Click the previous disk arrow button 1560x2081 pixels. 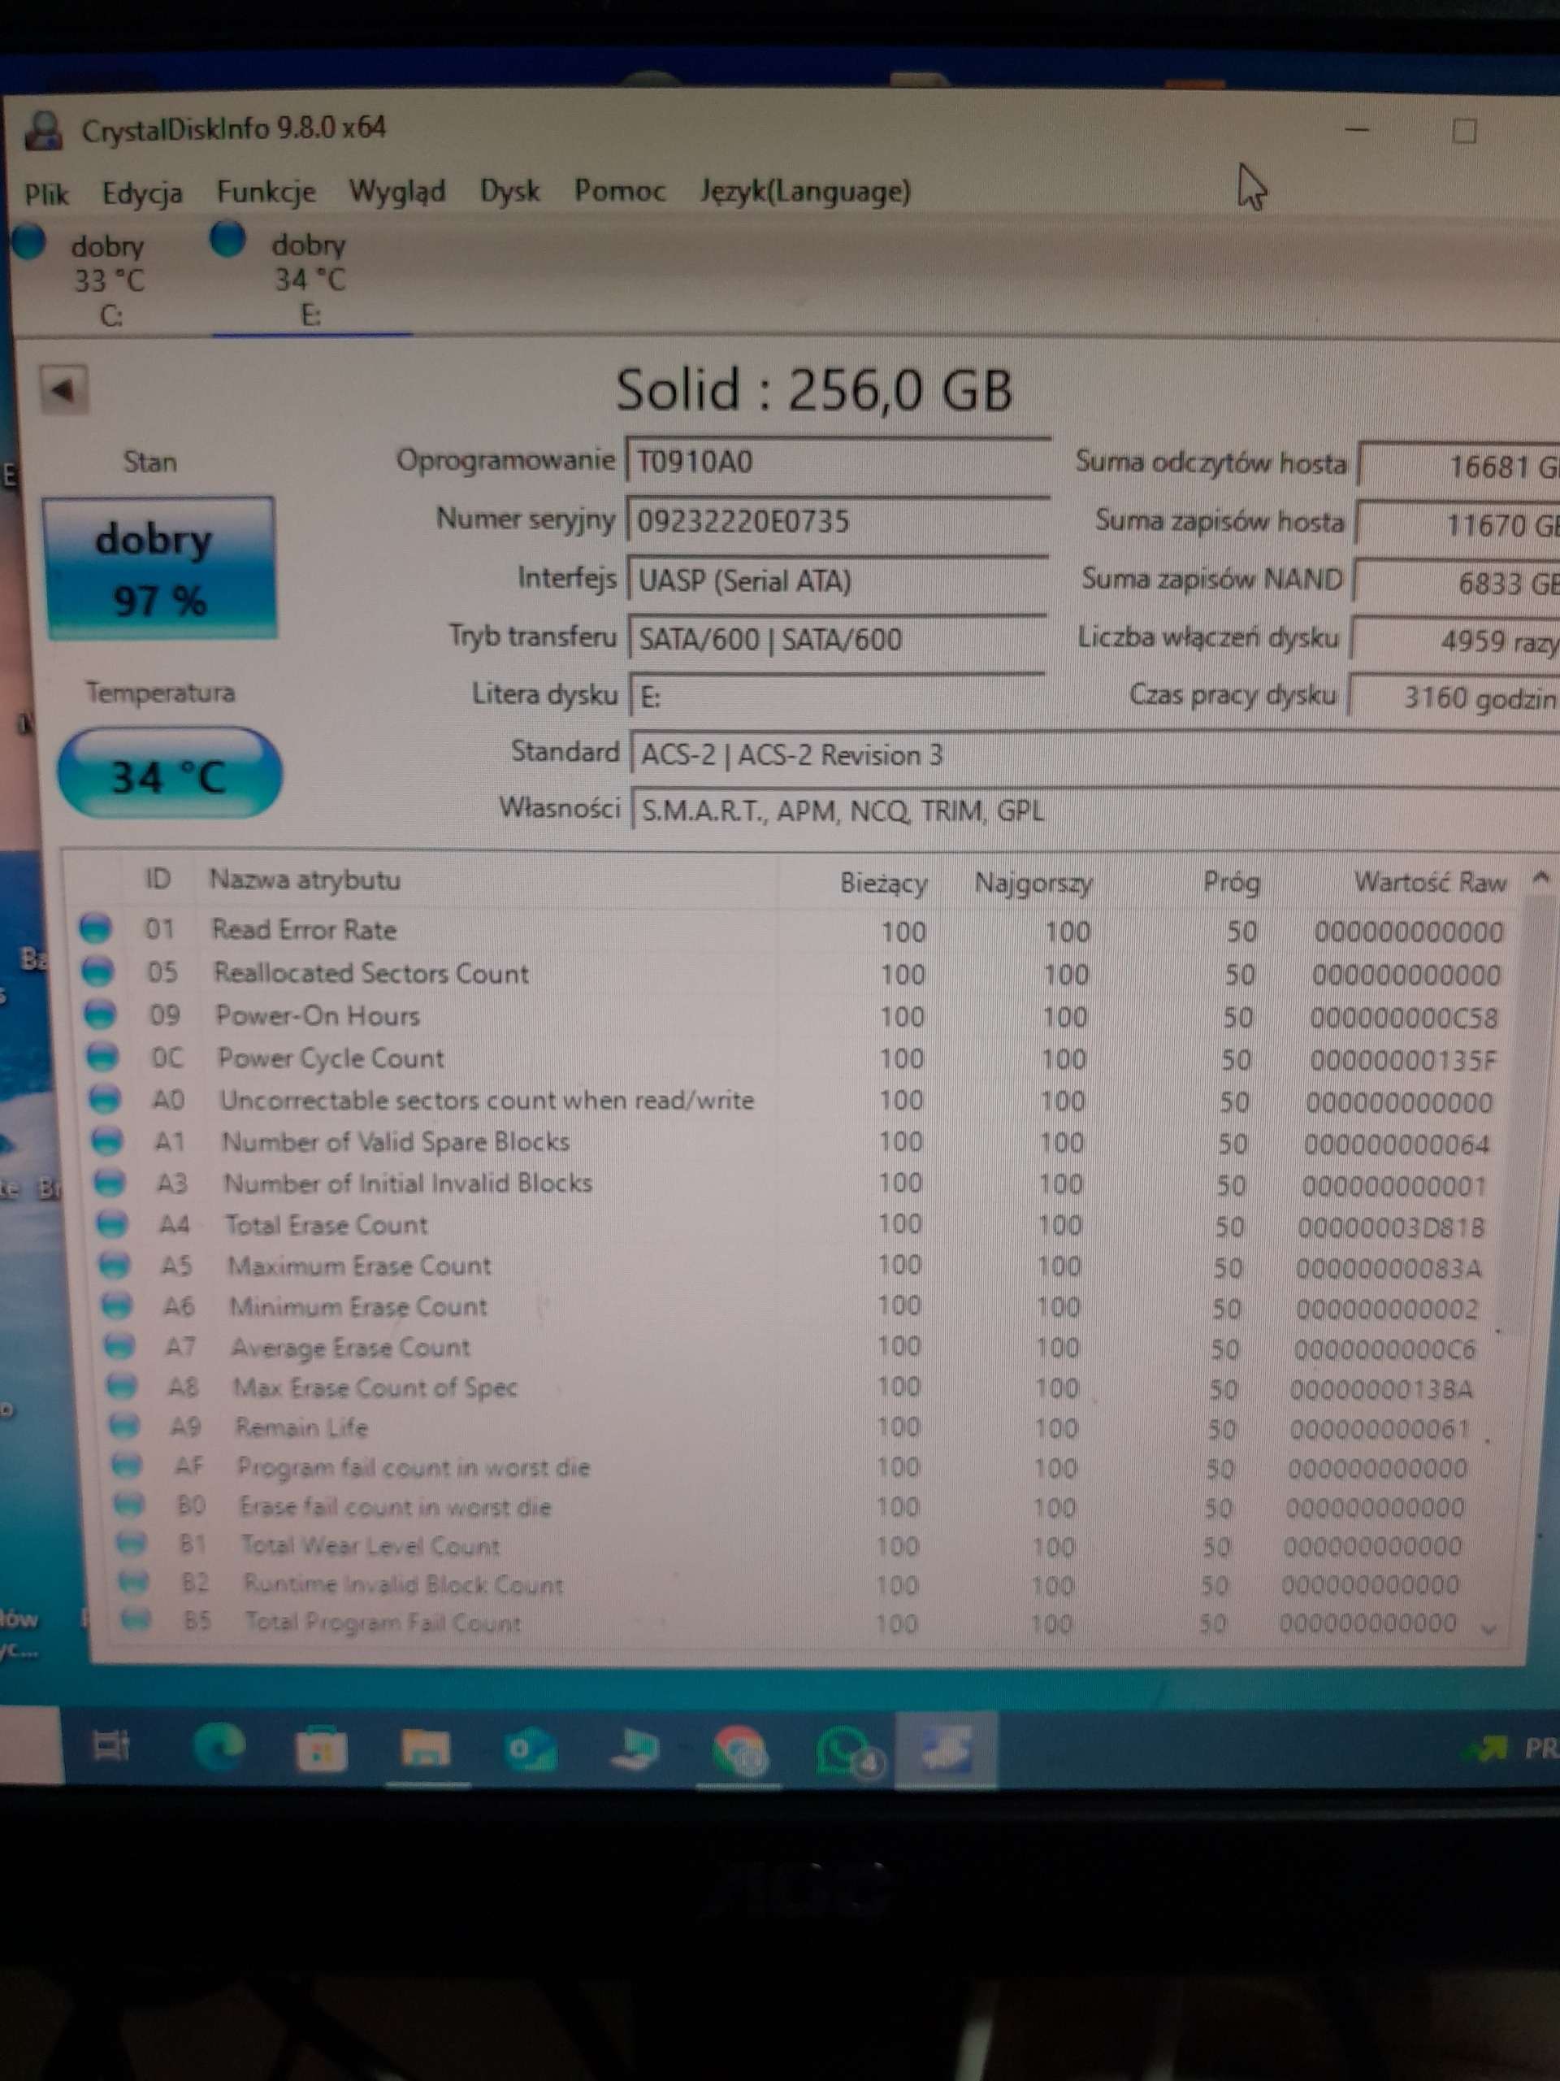coord(63,389)
